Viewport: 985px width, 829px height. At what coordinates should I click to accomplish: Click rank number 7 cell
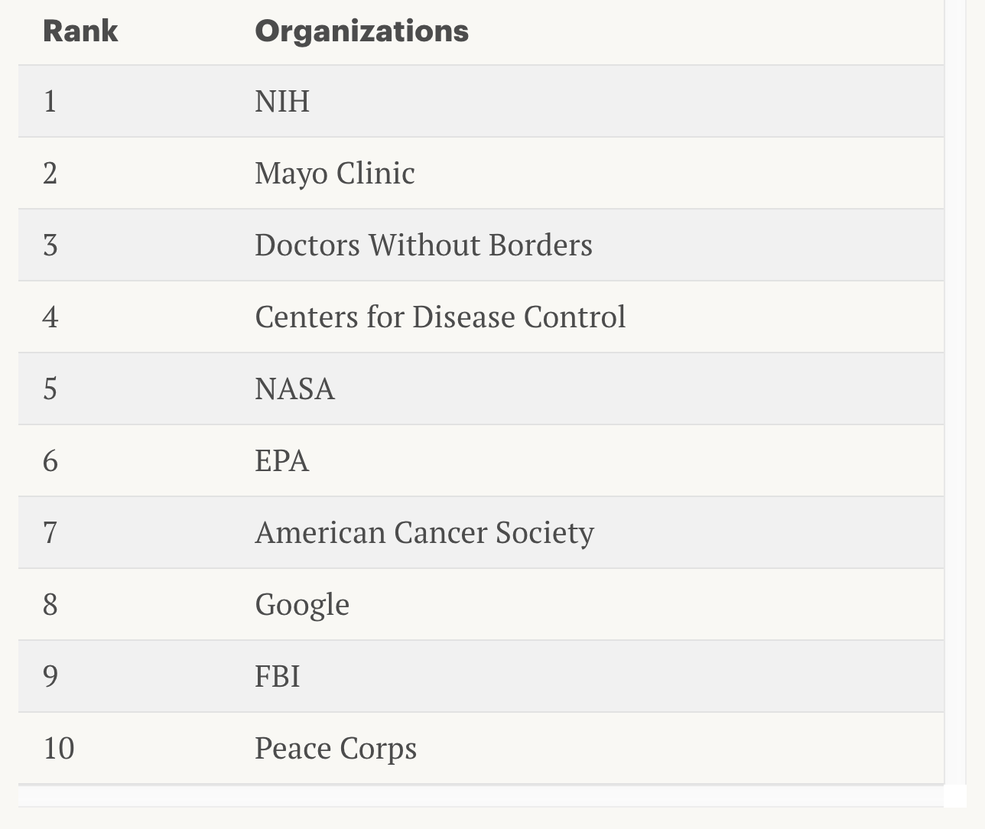50,533
